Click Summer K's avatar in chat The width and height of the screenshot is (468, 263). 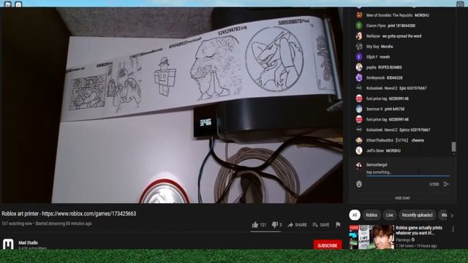359,109
